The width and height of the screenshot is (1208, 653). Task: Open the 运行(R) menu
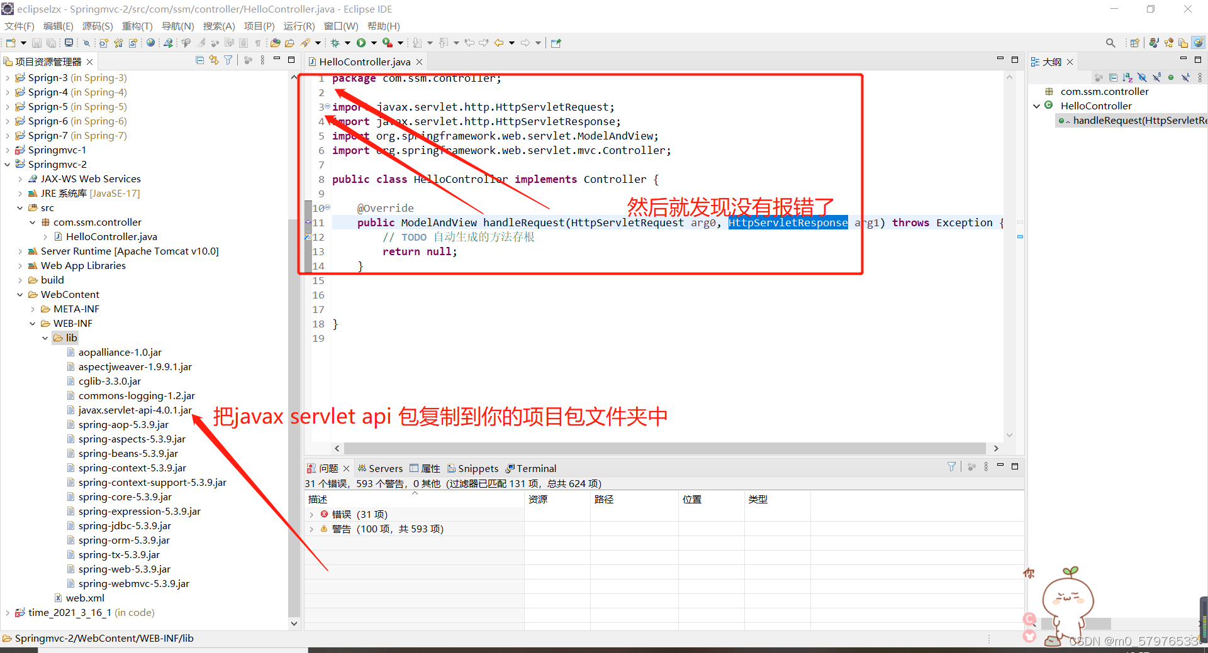pyautogui.click(x=299, y=26)
